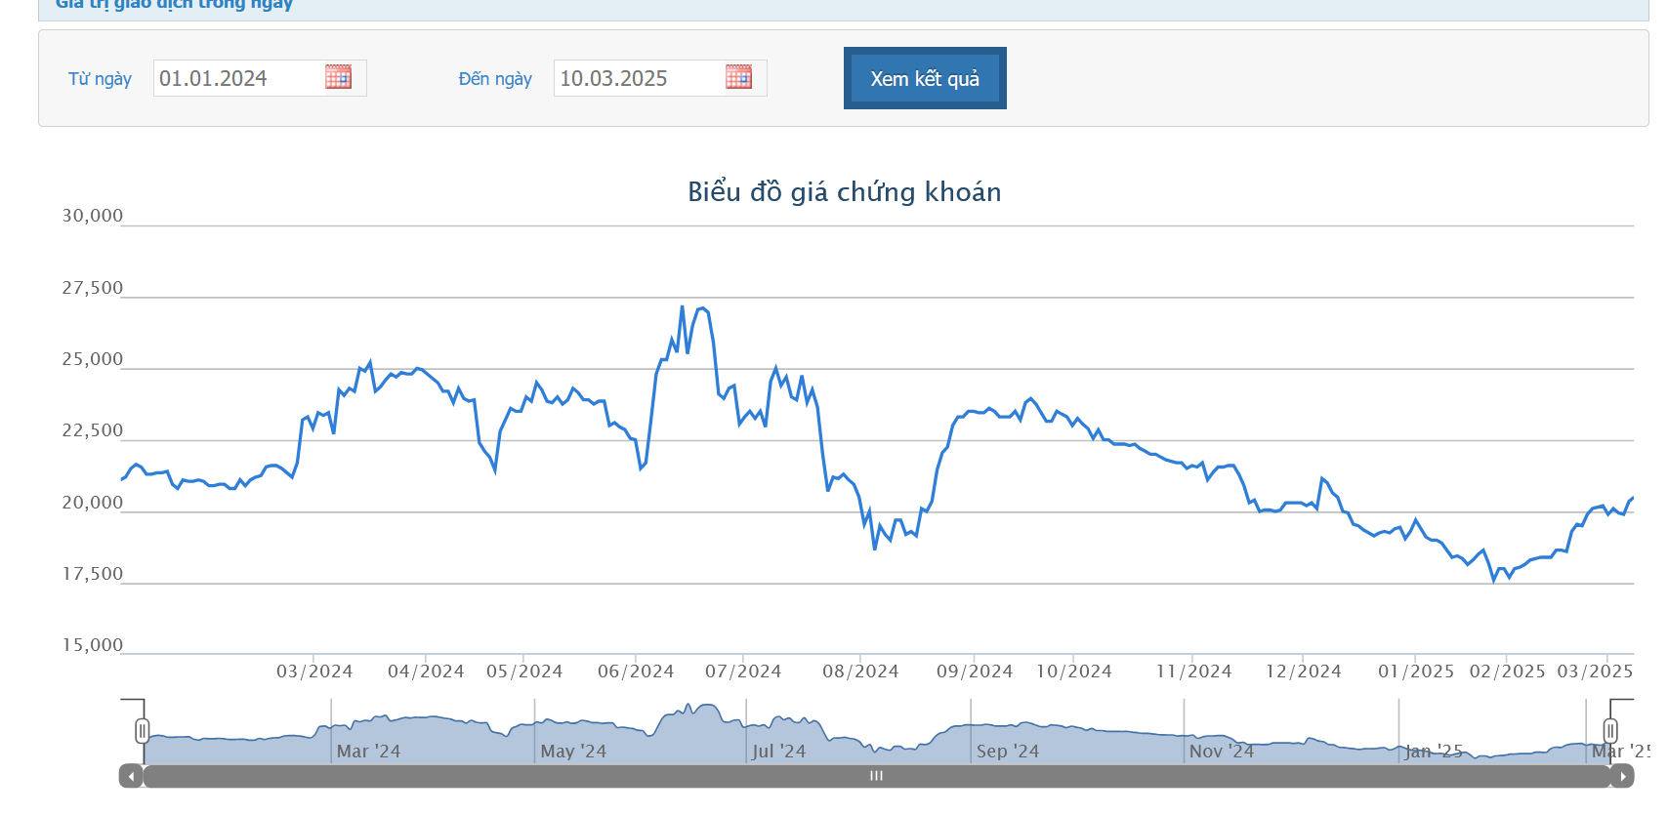Click May '24 in the navigator
This screenshot has height=814, width=1668.
tap(573, 752)
